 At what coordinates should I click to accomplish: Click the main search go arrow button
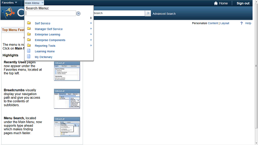[148, 13]
